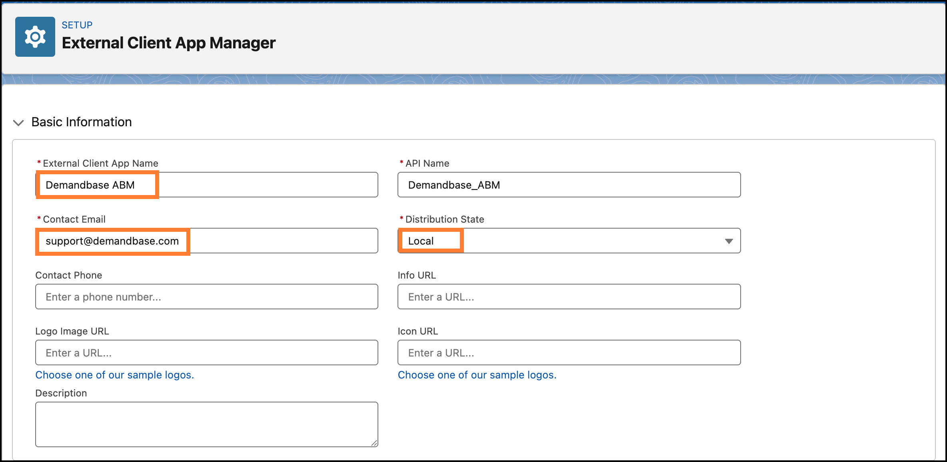
Task: Collapse the Basic Information section chevron
Action: [x=18, y=123]
